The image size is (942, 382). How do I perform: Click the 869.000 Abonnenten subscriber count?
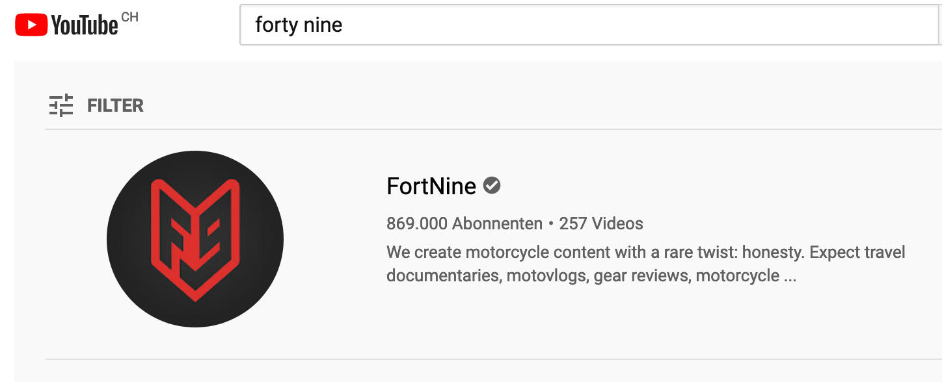pyautogui.click(x=464, y=224)
